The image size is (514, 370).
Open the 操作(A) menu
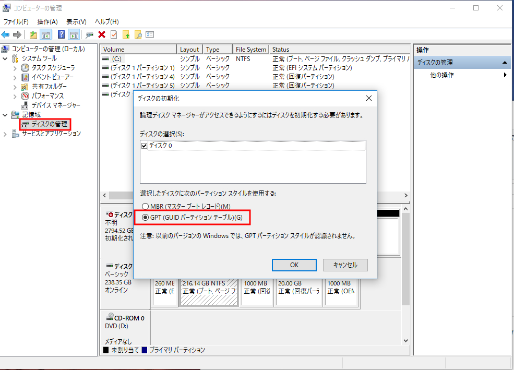(x=47, y=21)
